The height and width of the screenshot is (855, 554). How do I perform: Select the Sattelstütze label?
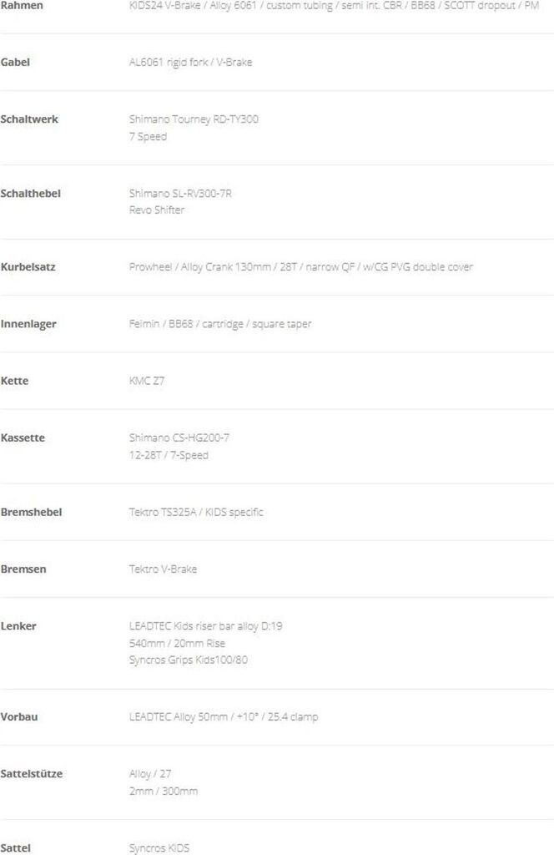click(x=32, y=774)
